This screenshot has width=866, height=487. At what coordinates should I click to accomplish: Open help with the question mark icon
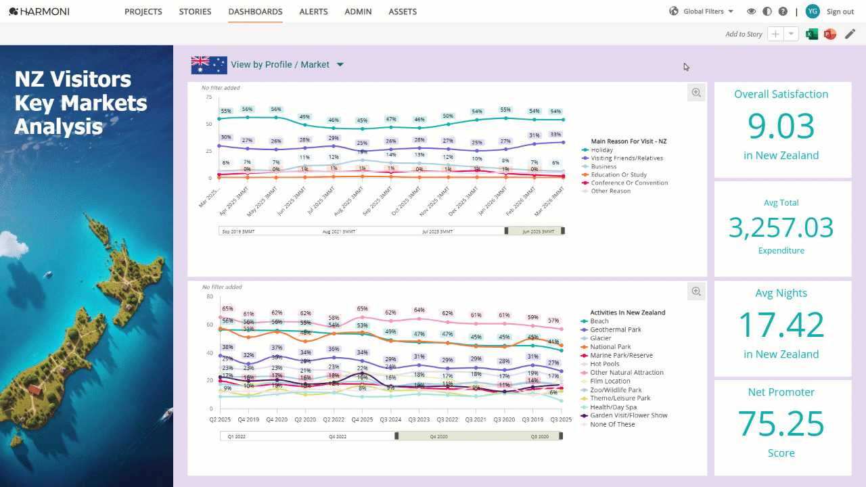point(783,11)
